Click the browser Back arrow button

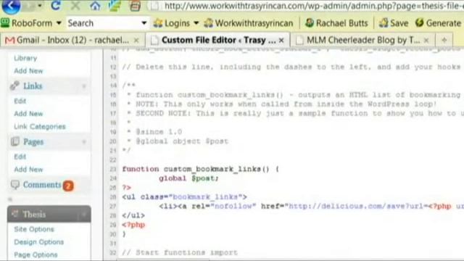pos(11,6)
